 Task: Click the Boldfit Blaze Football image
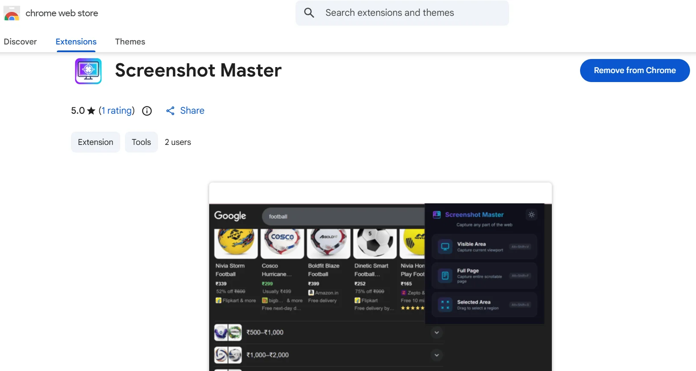point(329,244)
